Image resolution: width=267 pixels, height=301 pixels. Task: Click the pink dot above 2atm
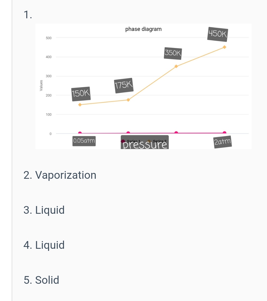[x=224, y=133]
